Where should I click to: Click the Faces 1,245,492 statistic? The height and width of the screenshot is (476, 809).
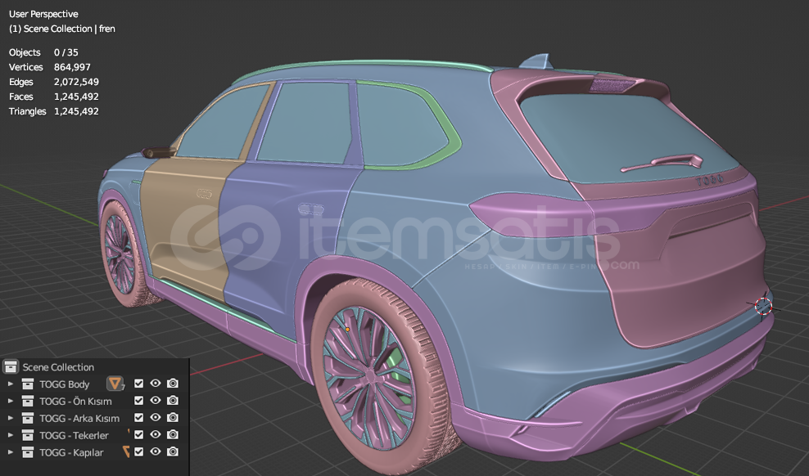click(54, 97)
